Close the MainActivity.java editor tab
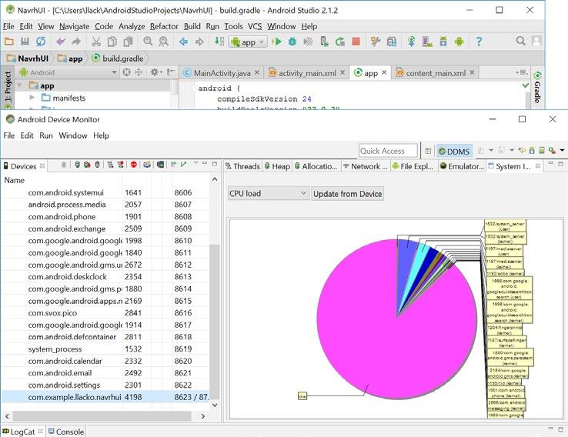This screenshot has height=437, width=568. pos(256,72)
